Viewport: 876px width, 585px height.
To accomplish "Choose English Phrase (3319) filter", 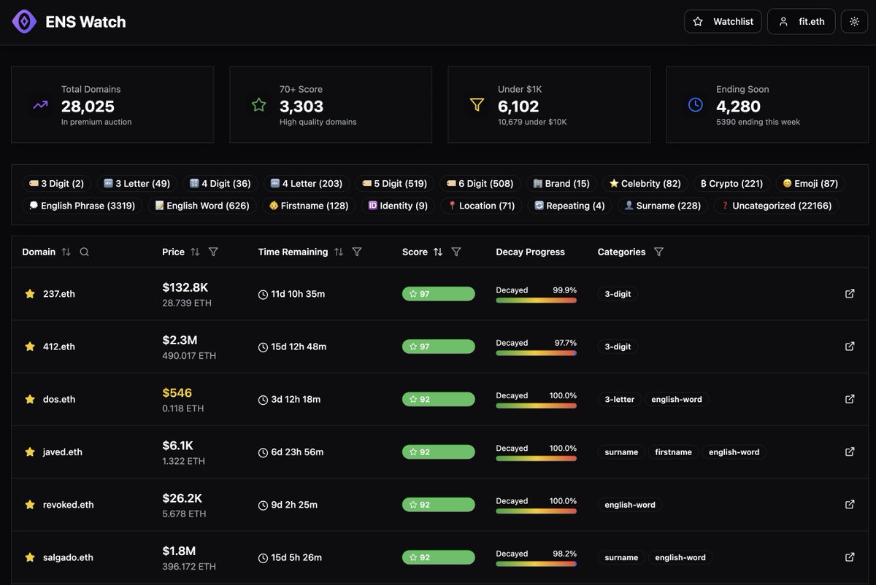I will pyautogui.click(x=82, y=206).
